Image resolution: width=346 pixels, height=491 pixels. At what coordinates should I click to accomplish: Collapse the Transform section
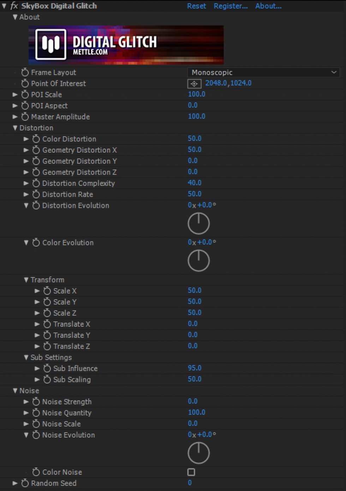click(x=26, y=280)
